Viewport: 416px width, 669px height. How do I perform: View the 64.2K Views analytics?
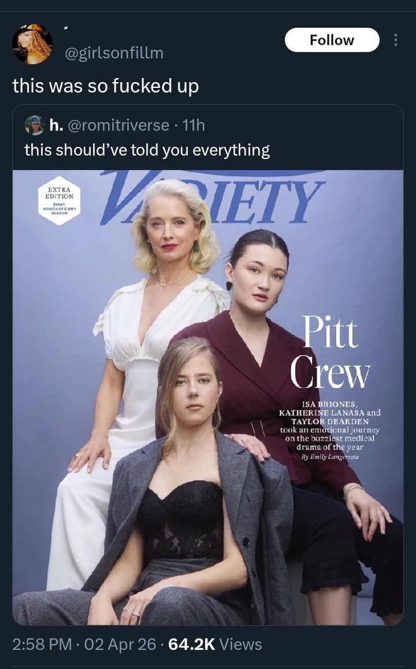[x=216, y=644]
